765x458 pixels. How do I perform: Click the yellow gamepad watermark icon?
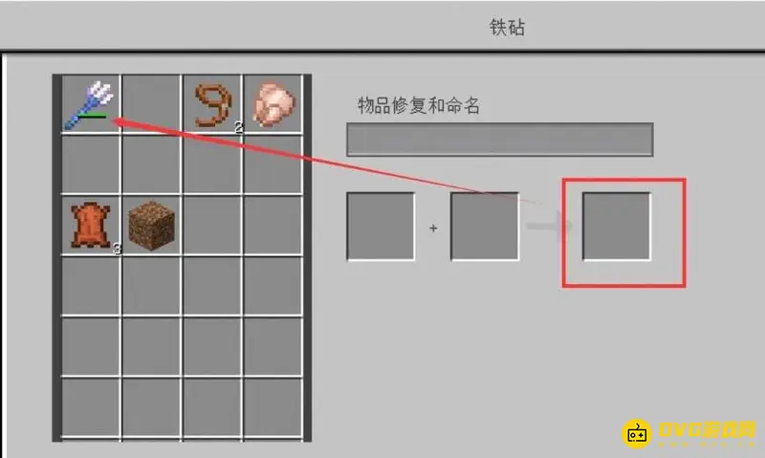(x=637, y=433)
